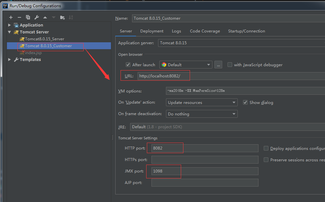Copy the configuration using the duplicate icon

[28, 17]
